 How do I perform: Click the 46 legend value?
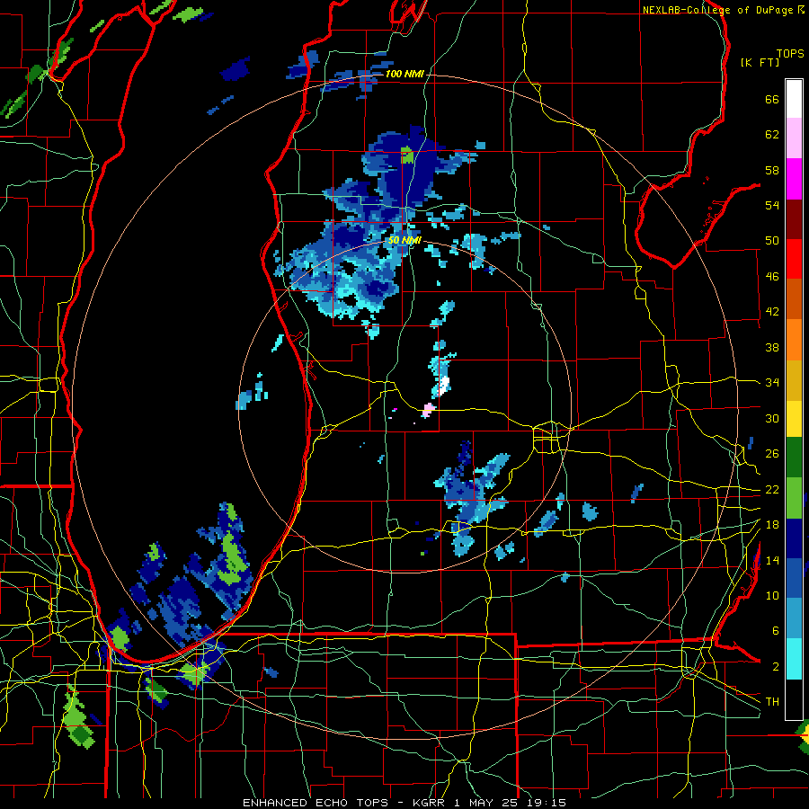tap(772, 277)
